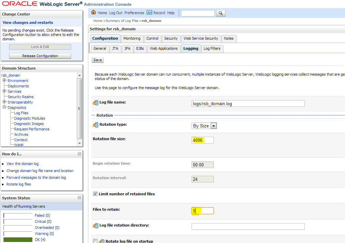The width and height of the screenshot is (345, 243).
Task: Open Help in the toolbar
Action: [x=171, y=13]
